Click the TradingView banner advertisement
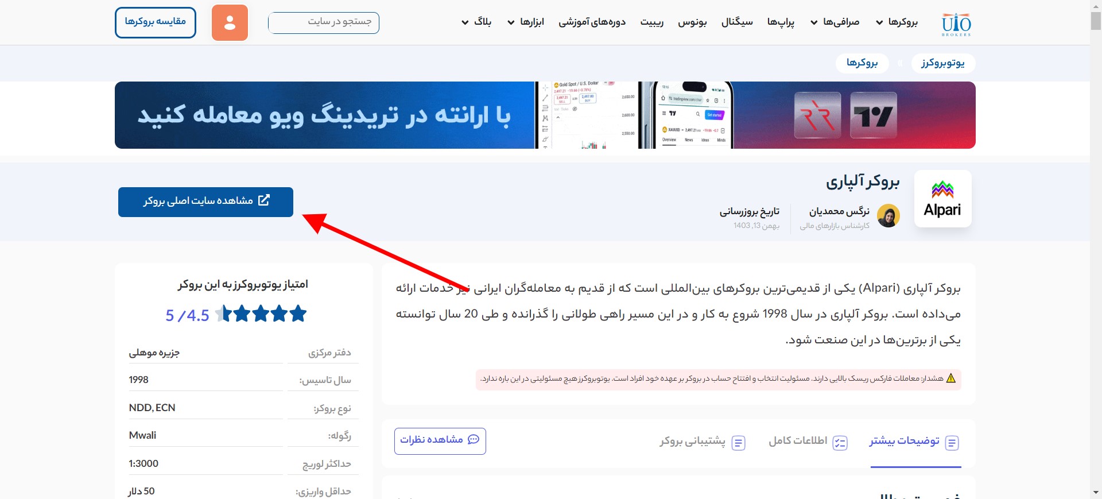Screen dimensions: 1102x499 [545, 115]
